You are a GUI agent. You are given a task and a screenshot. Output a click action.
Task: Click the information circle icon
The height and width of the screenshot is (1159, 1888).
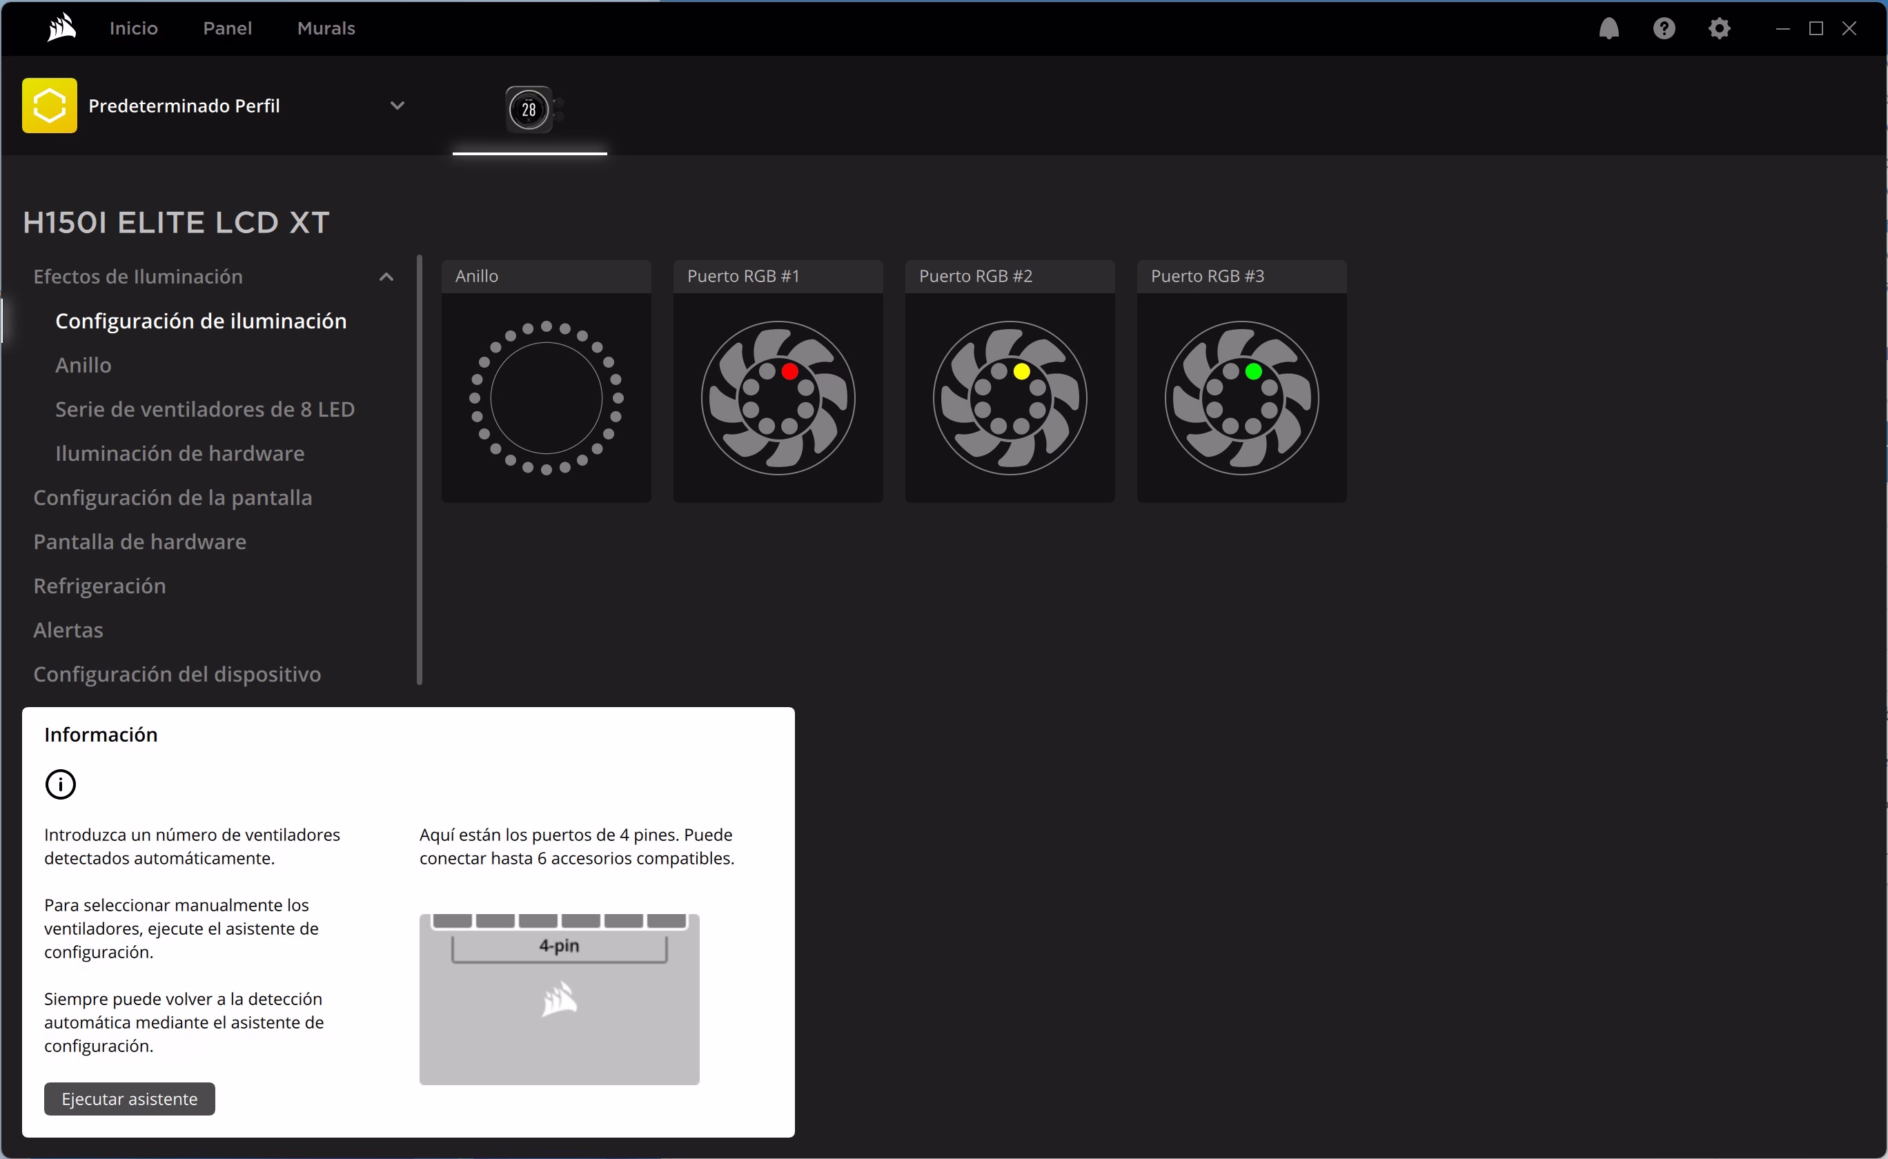(61, 784)
